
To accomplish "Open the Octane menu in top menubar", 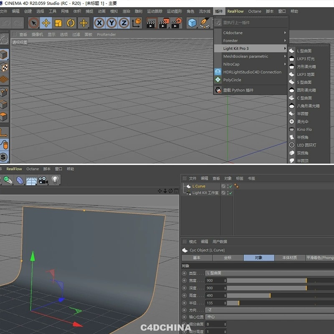I will click(x=255, y=11).
